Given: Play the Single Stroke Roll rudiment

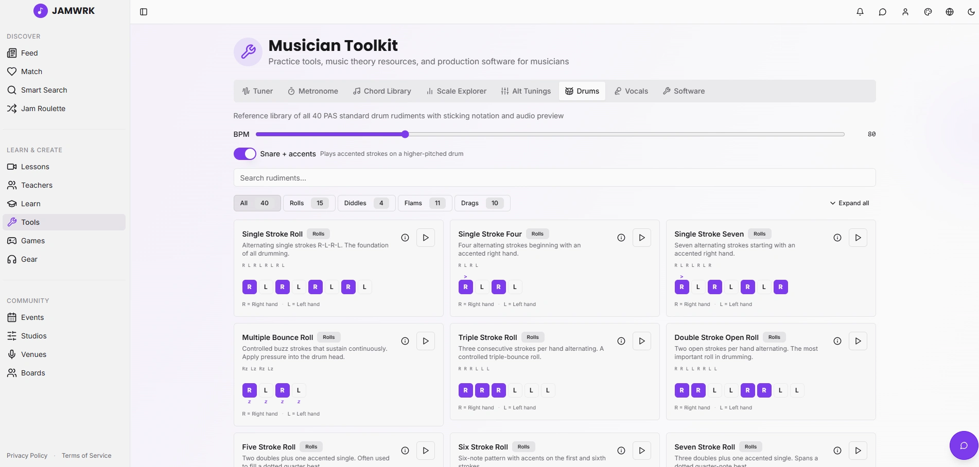Looking at the screenshot, I should point(426,238).
